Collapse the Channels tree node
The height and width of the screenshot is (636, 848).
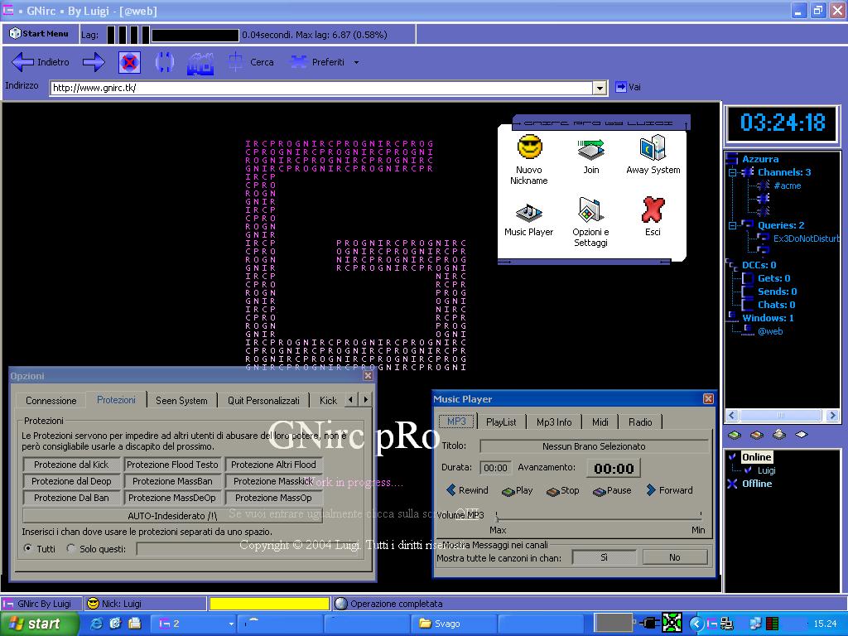point(732,172)
